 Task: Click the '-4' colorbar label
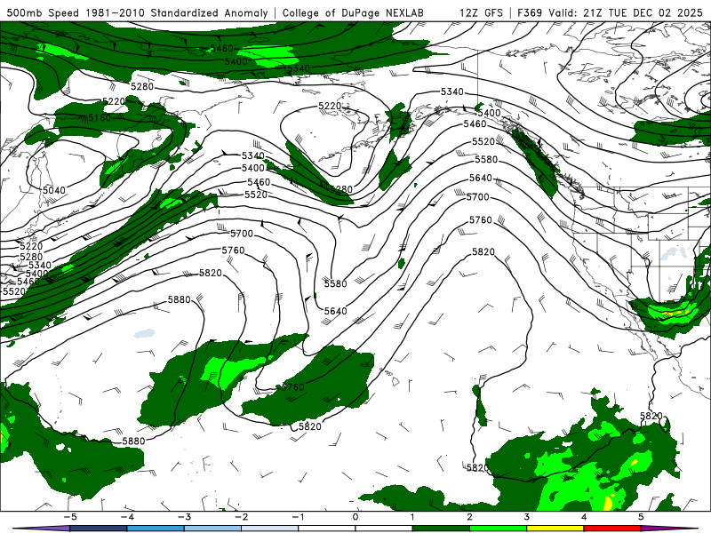tap(127, 517)
